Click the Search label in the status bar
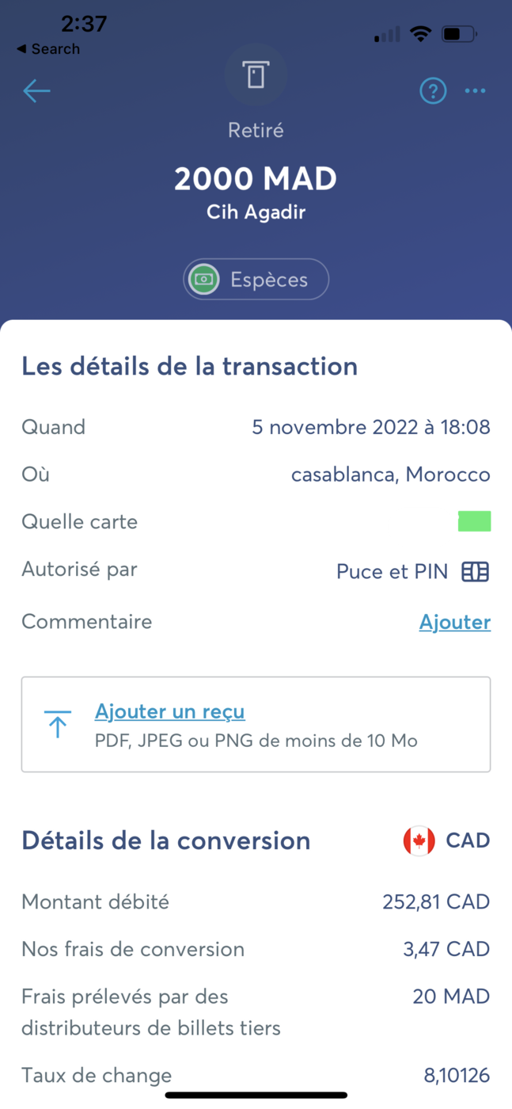 tap(49, 48)
